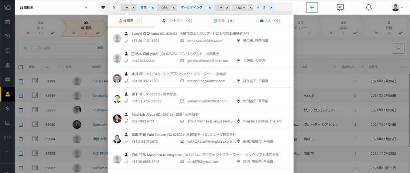Screen dimensions: 410x173
Task: Expand the 詳細検索 dropdown
Action: pos(86,7)
